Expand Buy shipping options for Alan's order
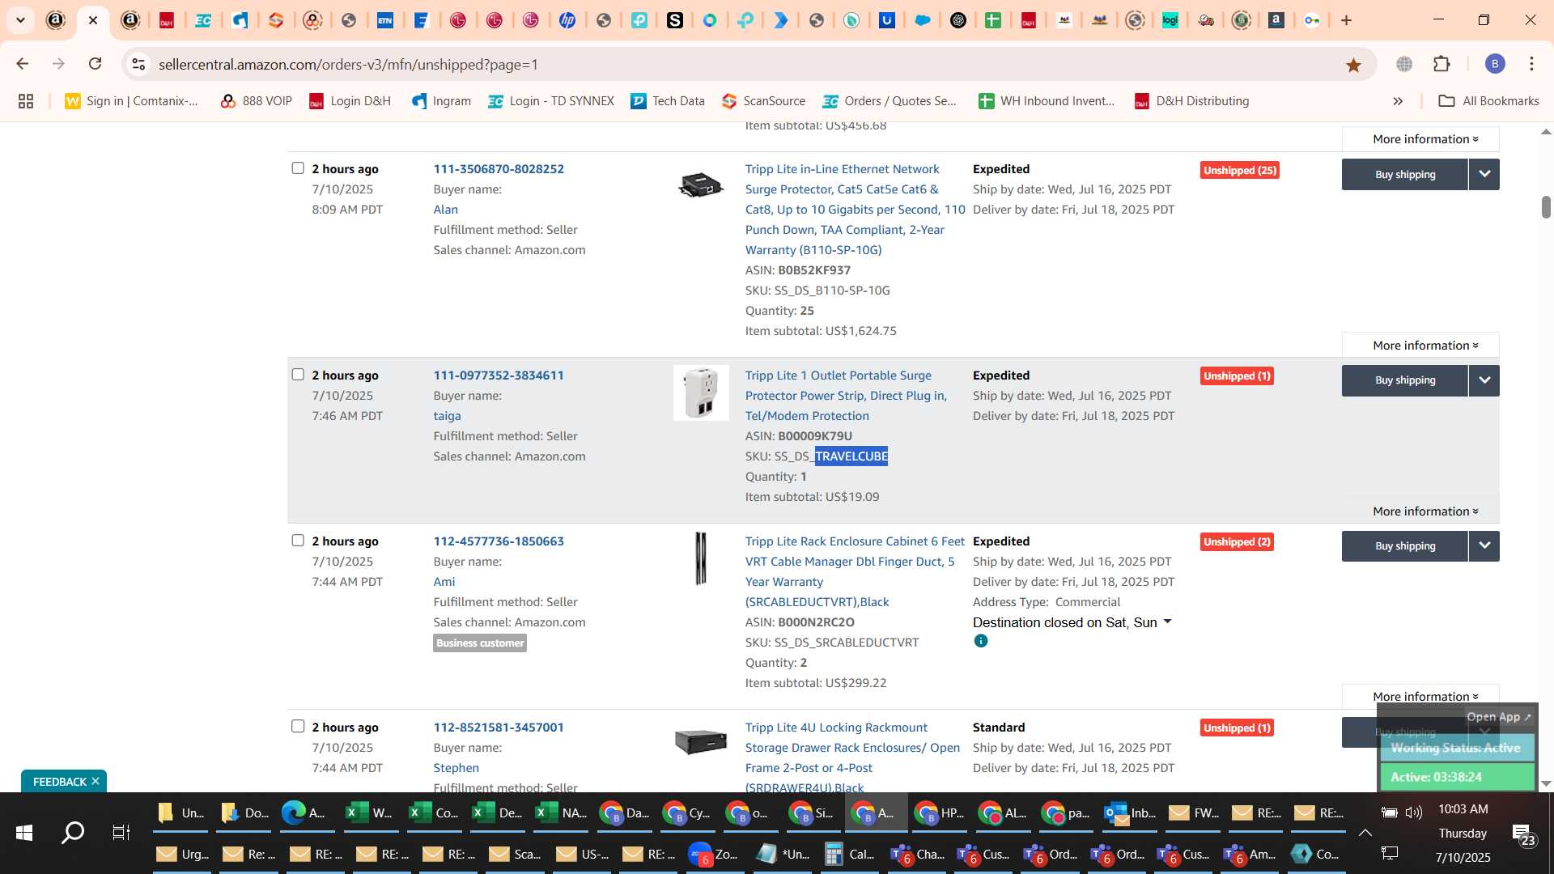Image resolution: width=1554 pixels, height=874 pixels. 1484,174
